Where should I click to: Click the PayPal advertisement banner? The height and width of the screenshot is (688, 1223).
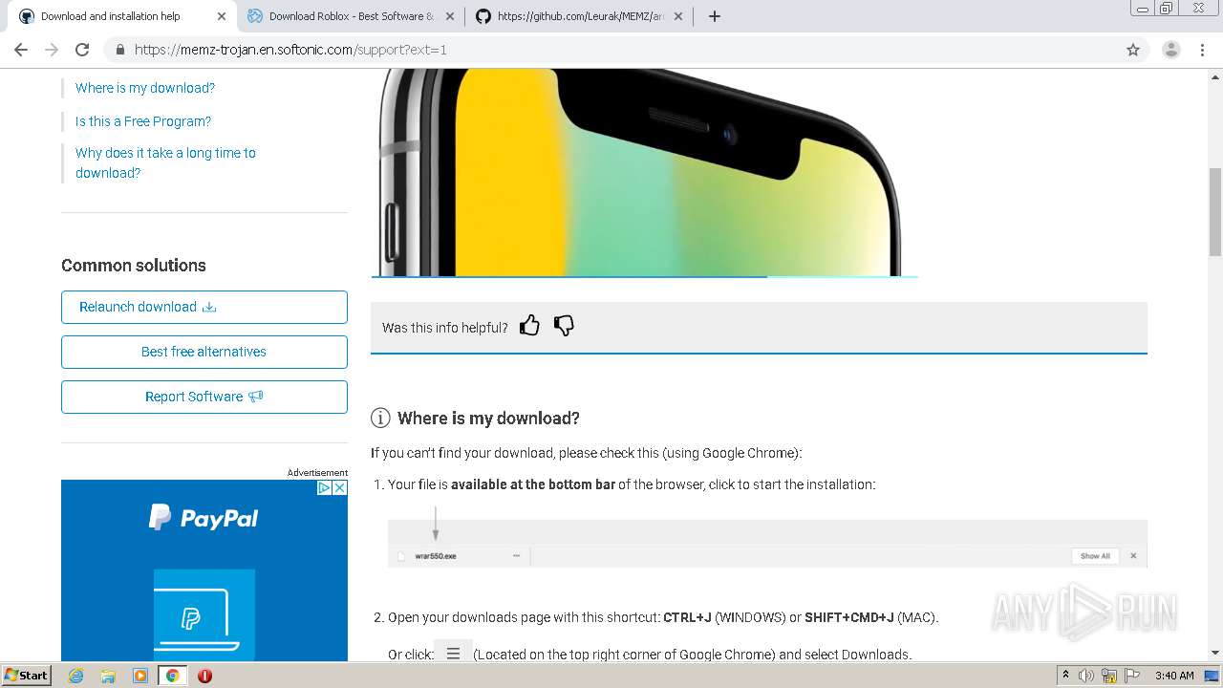204,570
